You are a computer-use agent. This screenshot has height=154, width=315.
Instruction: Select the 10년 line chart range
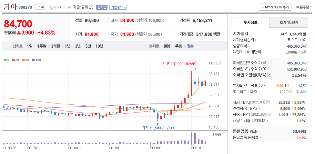coord(99,46)
